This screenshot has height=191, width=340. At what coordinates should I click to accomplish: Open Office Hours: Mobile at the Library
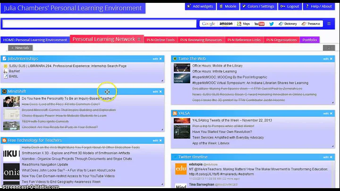(x=217, y=66)
